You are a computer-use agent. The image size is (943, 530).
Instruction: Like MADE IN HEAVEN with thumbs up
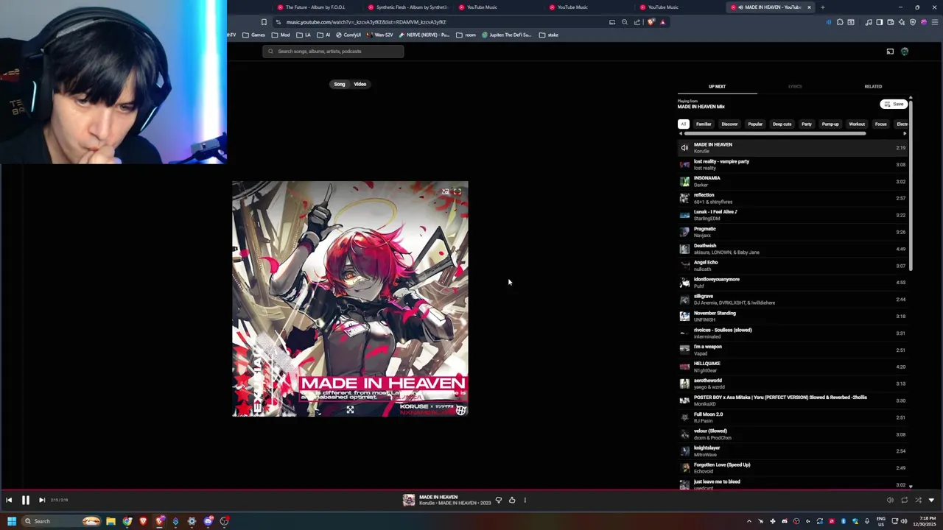click(x=512, y=500)
